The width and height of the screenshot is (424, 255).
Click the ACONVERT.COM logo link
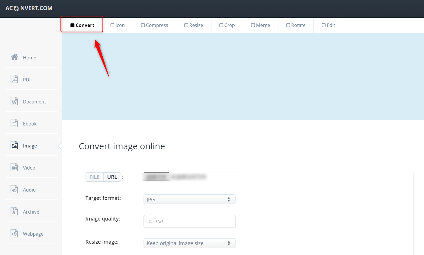click(29, 8)
